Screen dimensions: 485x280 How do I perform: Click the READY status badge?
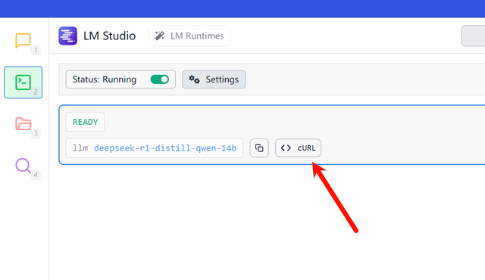tap(86, 122)
